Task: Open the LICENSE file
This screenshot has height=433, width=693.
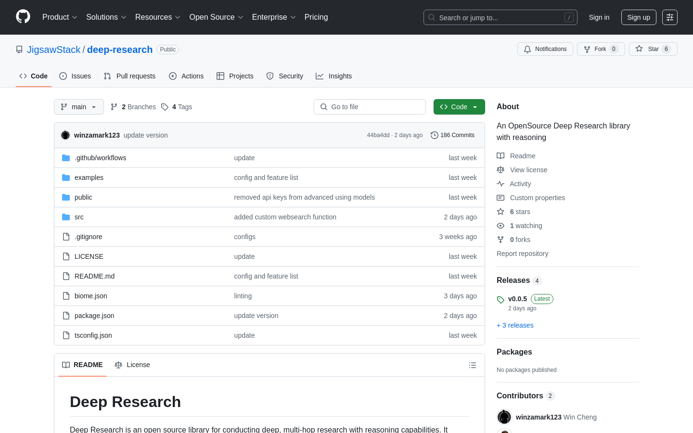Action: tap(89, 256)
